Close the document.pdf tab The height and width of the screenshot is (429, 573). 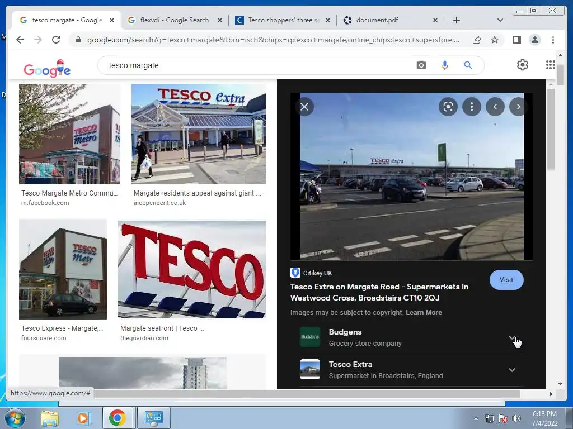[x=435, y=20]
